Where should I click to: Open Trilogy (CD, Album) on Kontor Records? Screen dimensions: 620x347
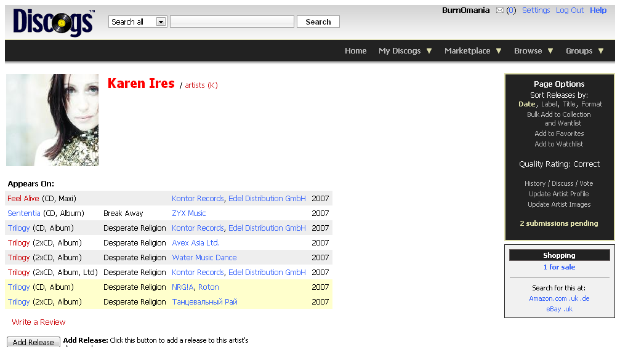[18, 228]
